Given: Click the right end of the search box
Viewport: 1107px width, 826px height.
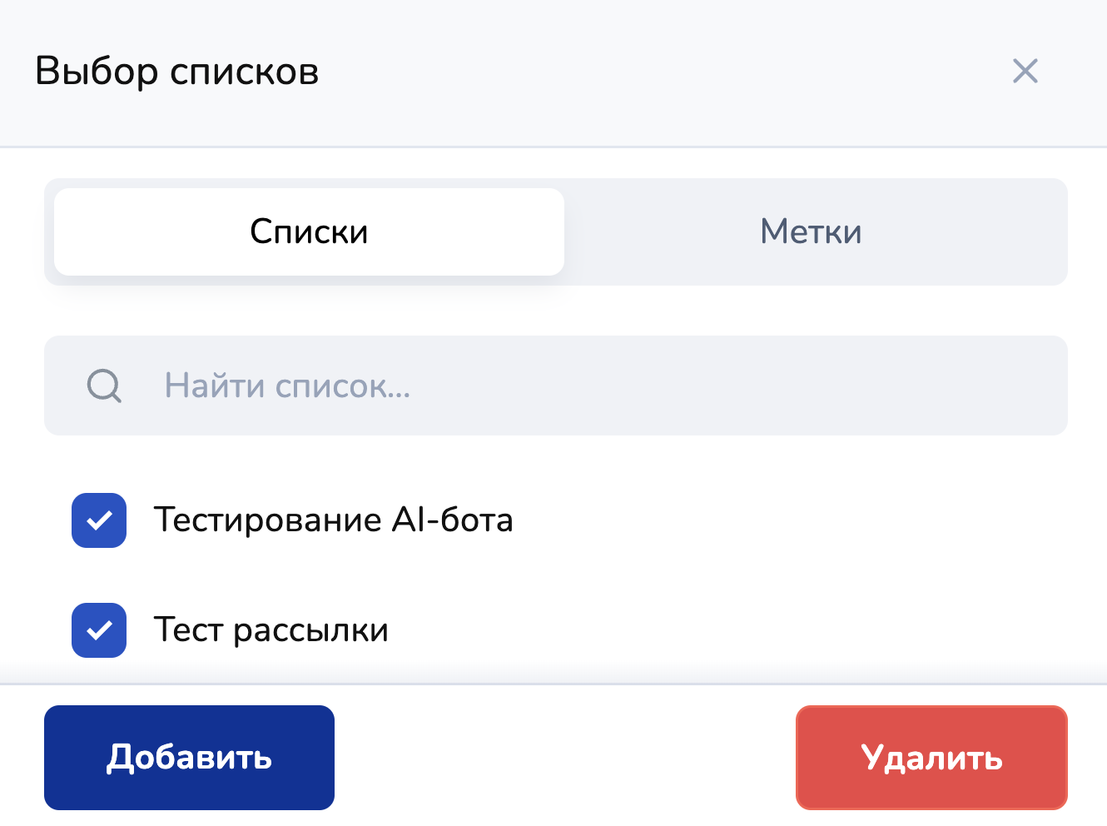Looking at the screenshot, I should pyautogui.click(x=999, y=386).
